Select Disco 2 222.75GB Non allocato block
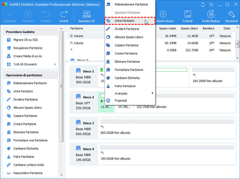The width and height of the screenshot is (240, 179). [184, 102]
